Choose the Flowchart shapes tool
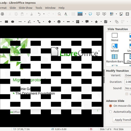Viewport: 131px width, 131px height. coord(78,22)
